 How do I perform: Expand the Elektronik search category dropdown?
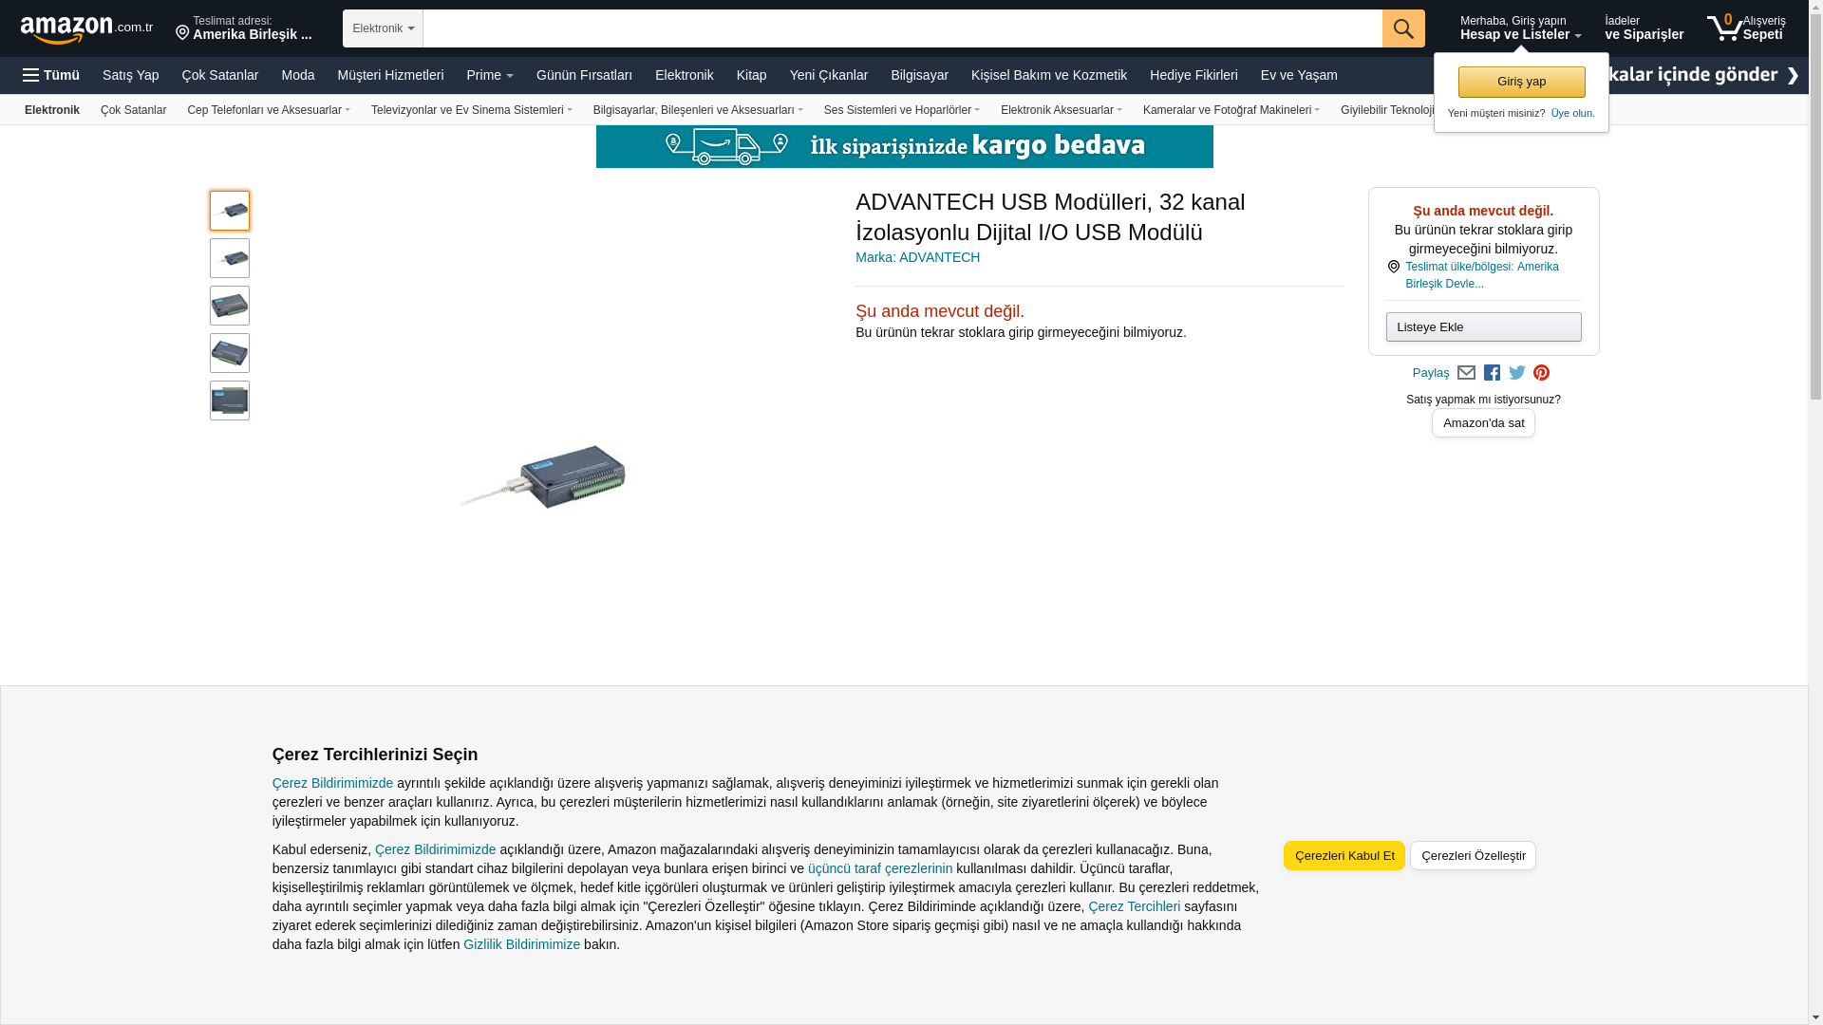[x=383, y=28]
